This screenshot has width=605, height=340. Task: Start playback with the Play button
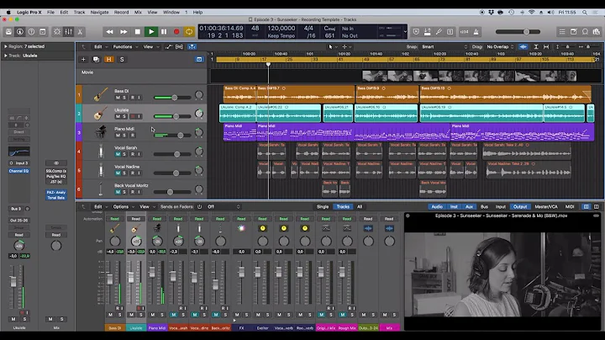151,32
